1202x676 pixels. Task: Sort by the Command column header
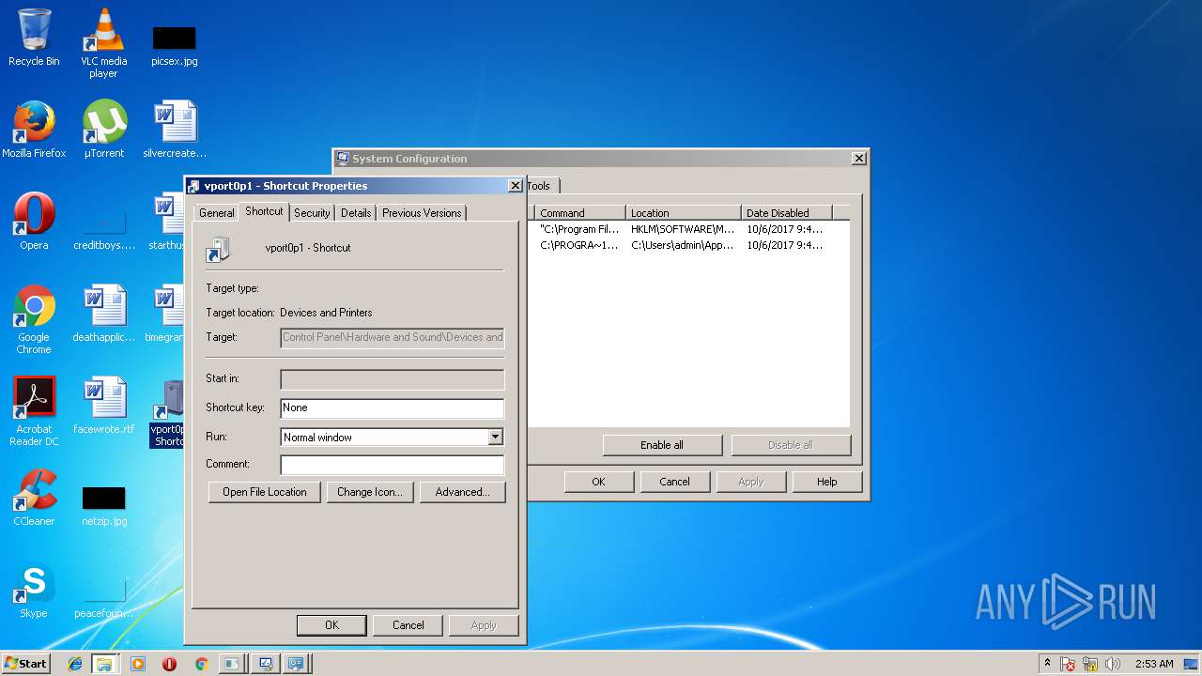coord(579,213)
